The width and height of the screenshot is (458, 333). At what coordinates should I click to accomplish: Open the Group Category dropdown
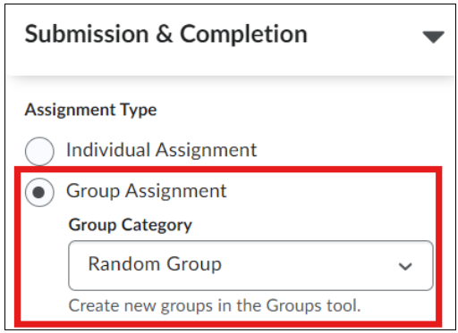point(250,265)
